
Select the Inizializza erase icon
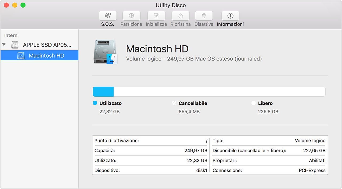[156, 16]
